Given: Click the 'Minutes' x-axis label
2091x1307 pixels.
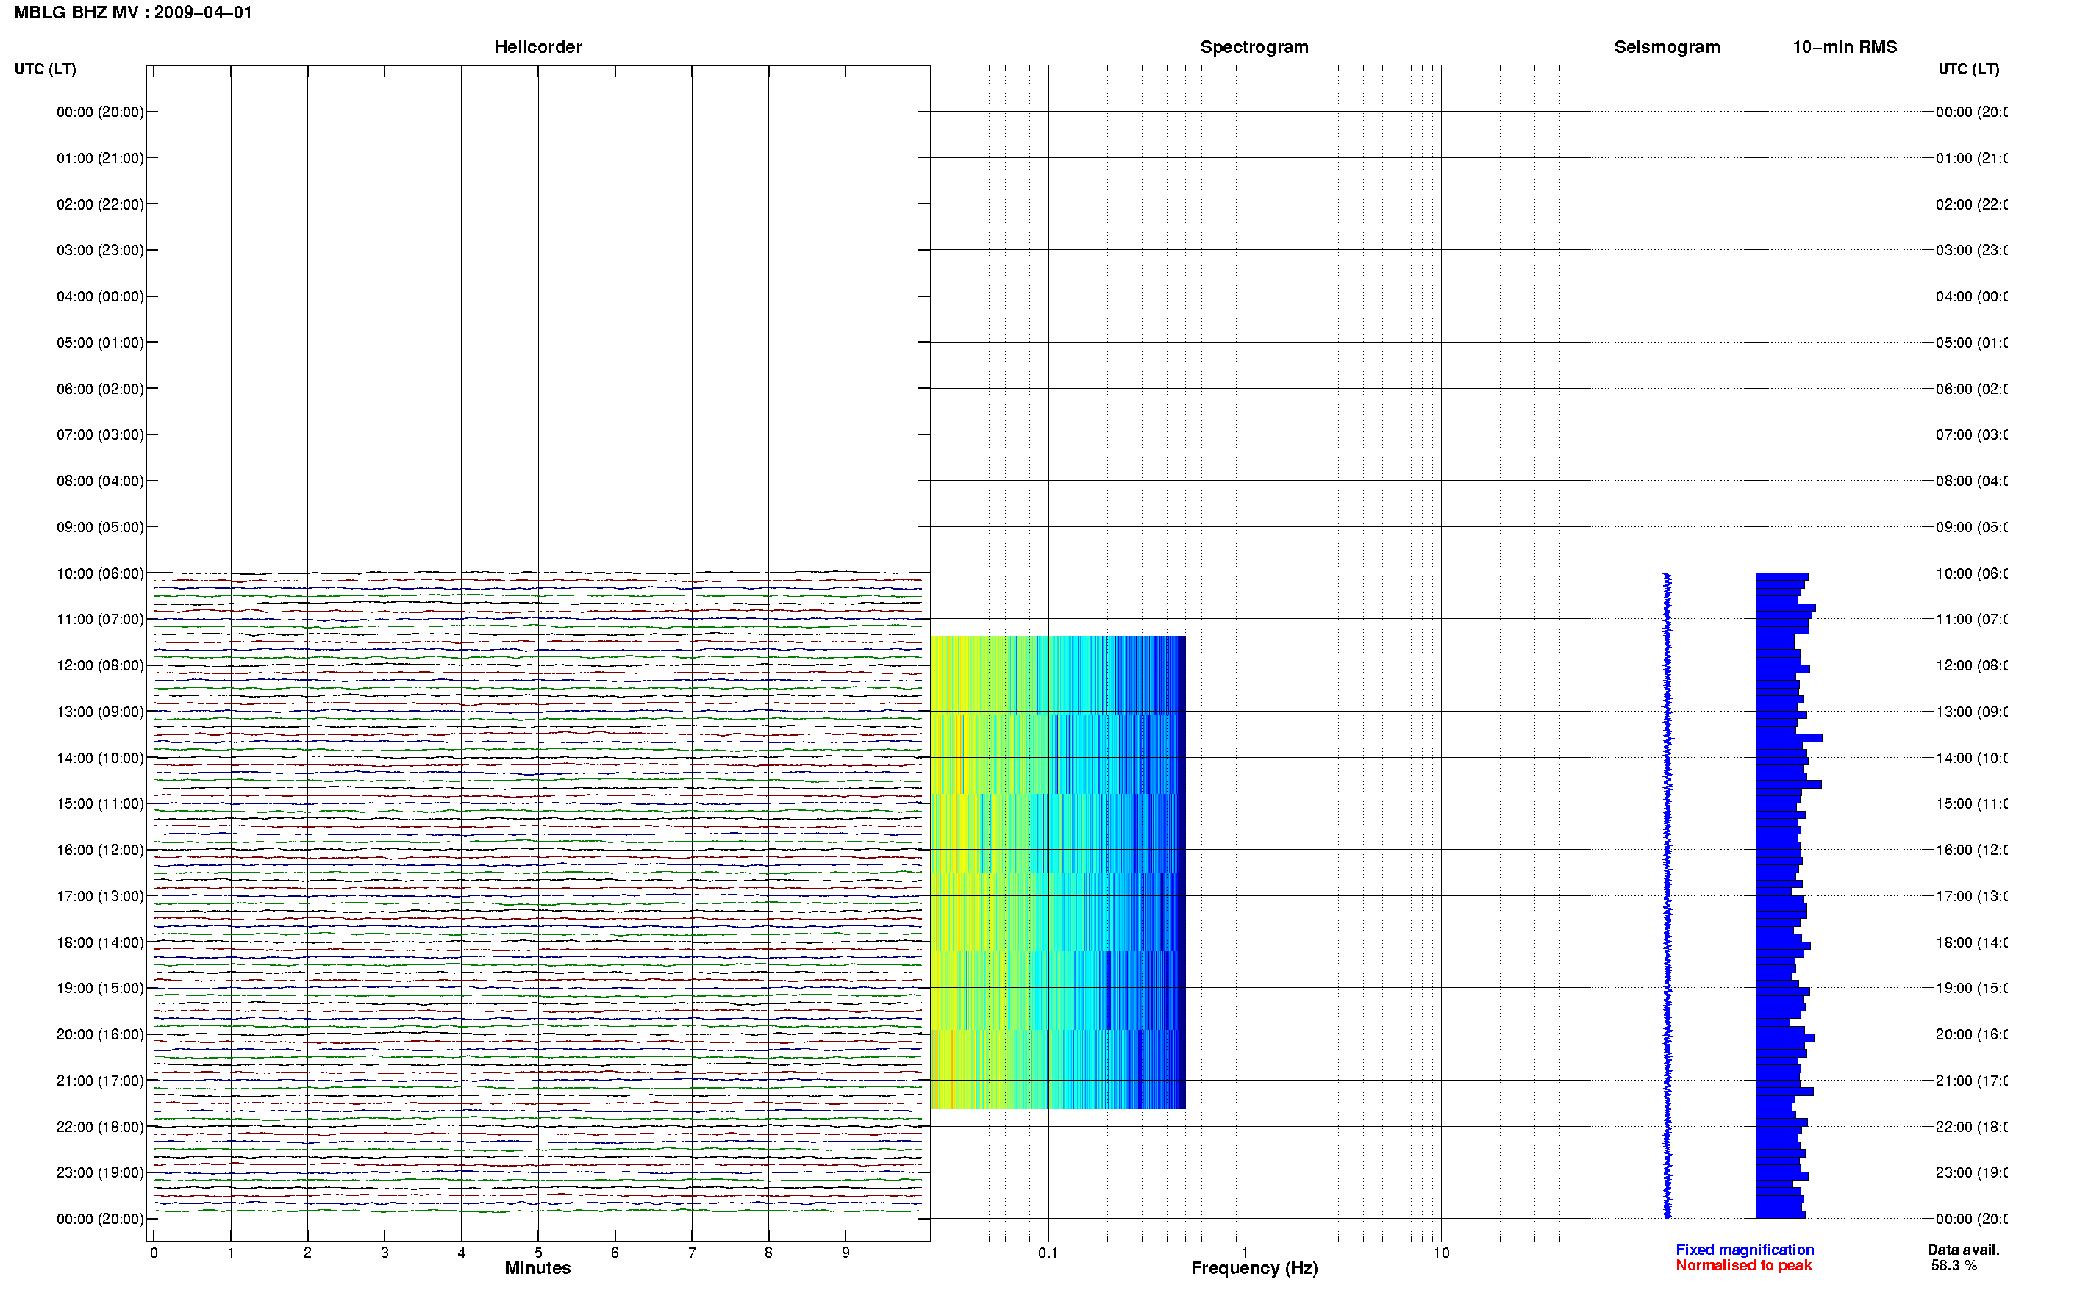Looking at the screenshot, I should (537, 1268).
